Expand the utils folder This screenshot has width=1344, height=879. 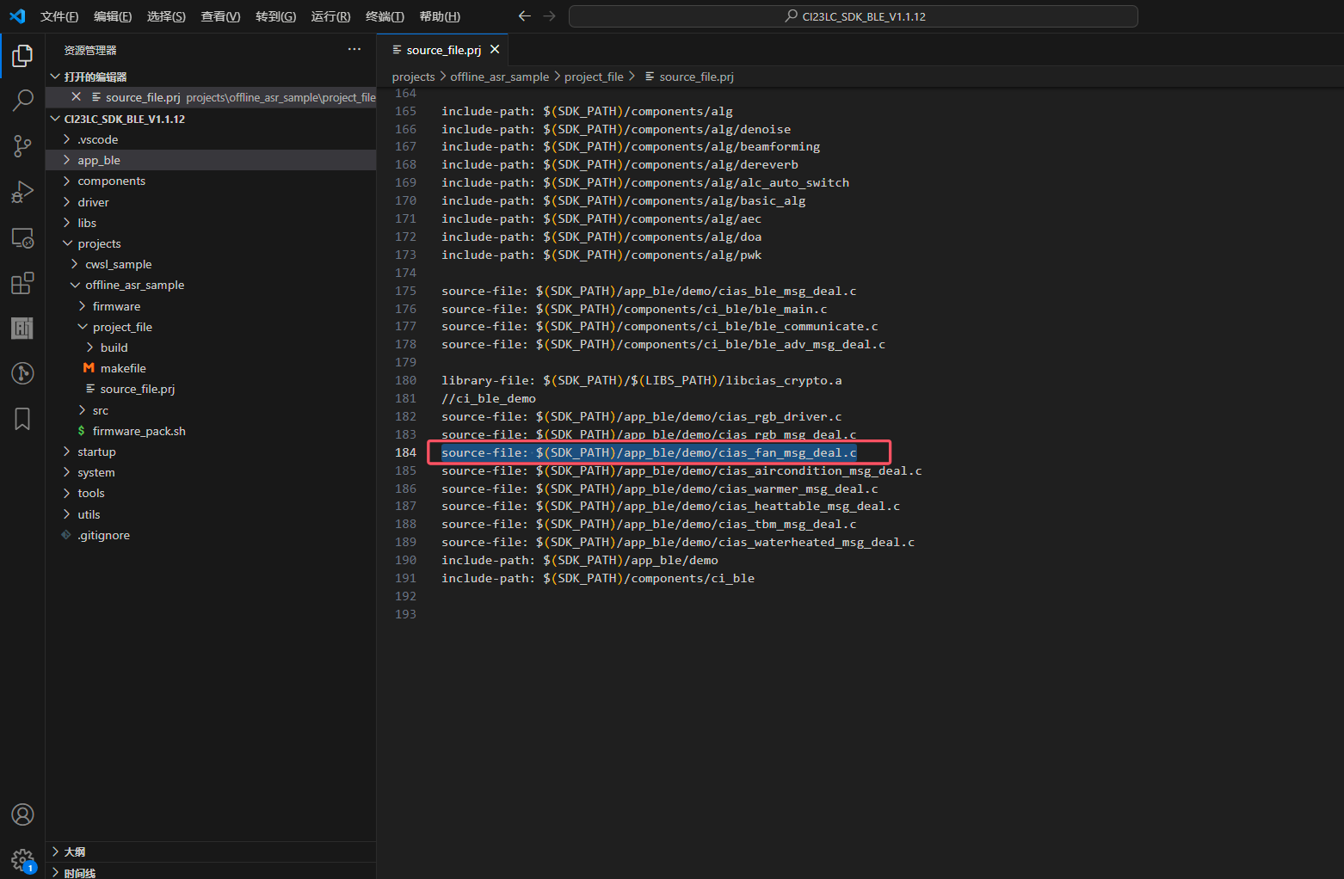pyautogui.click(x=211, y=514)
